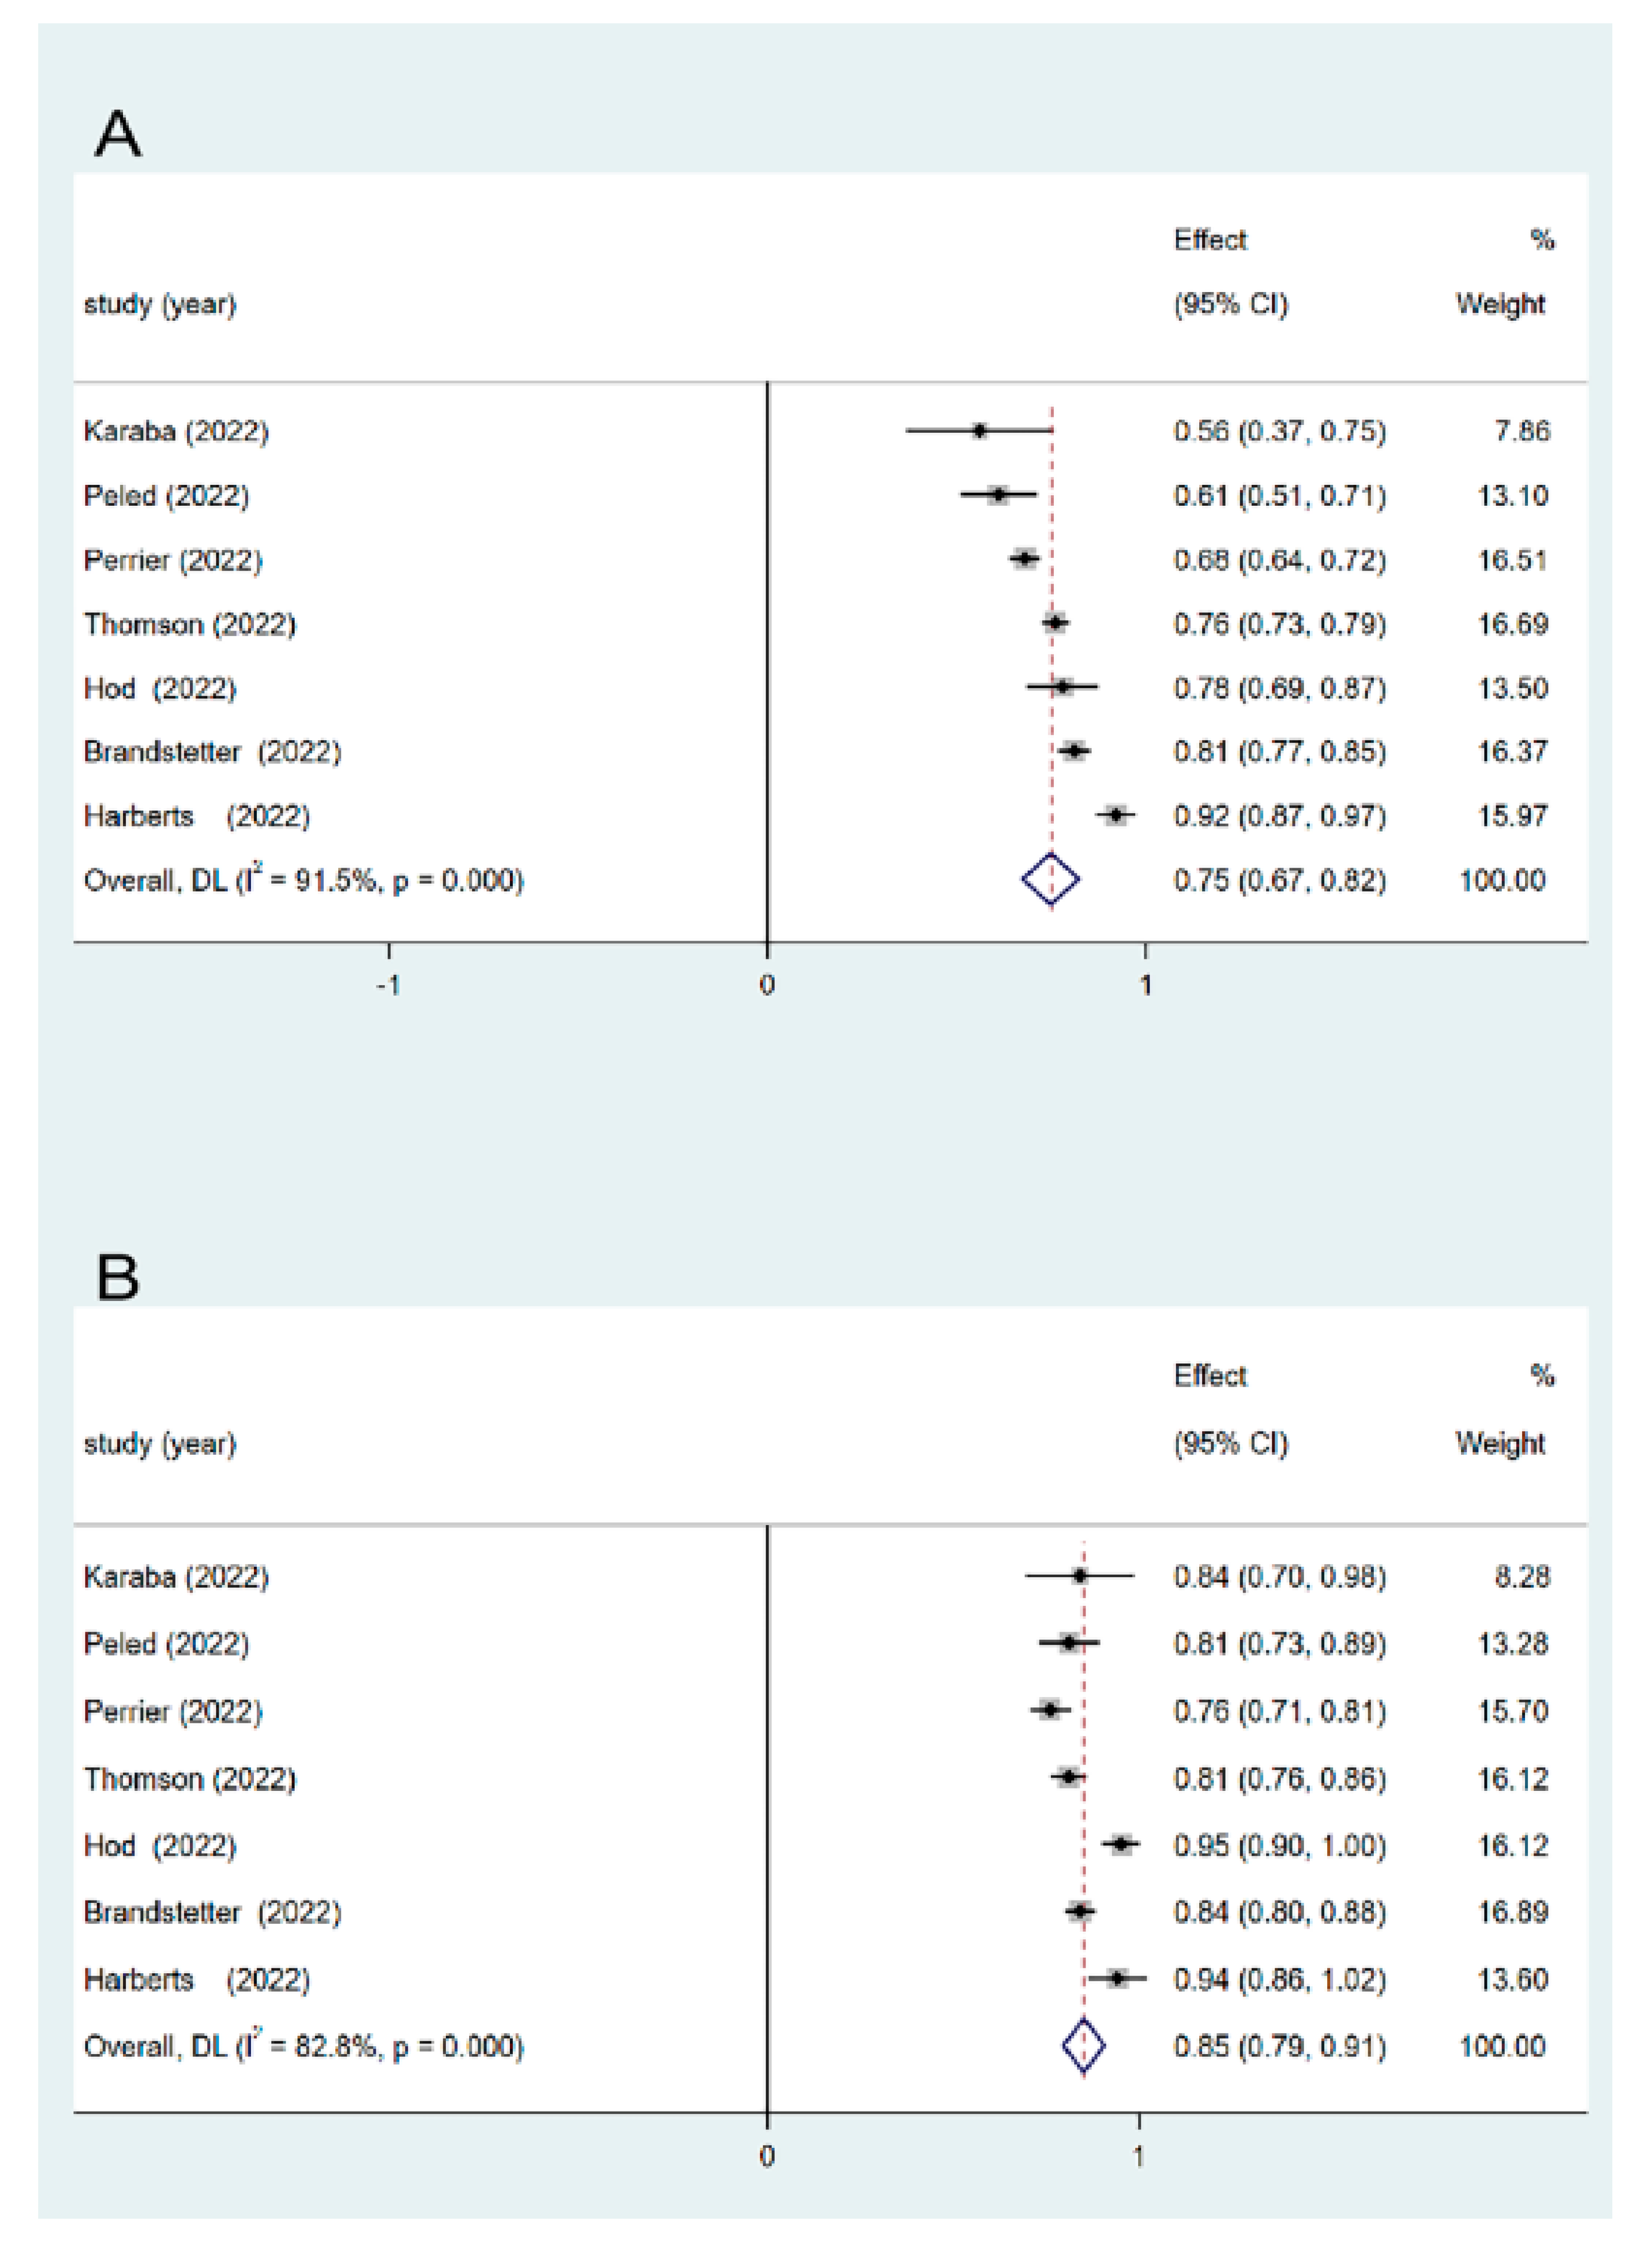
Task: Click the Perrier data point in panel B
Action: coord(1049,1710)
